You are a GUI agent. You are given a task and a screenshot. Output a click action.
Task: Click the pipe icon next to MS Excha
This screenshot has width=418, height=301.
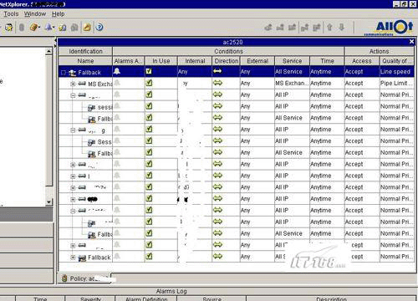tap(82, 84)
